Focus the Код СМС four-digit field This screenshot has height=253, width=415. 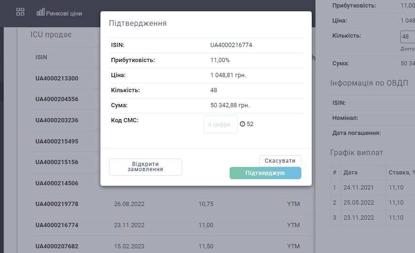[x=221, y=124]
